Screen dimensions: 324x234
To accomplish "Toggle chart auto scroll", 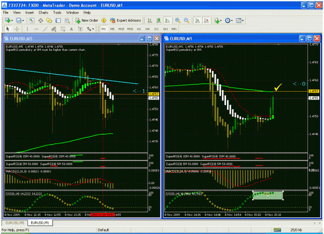I will (x=198, y=20).
